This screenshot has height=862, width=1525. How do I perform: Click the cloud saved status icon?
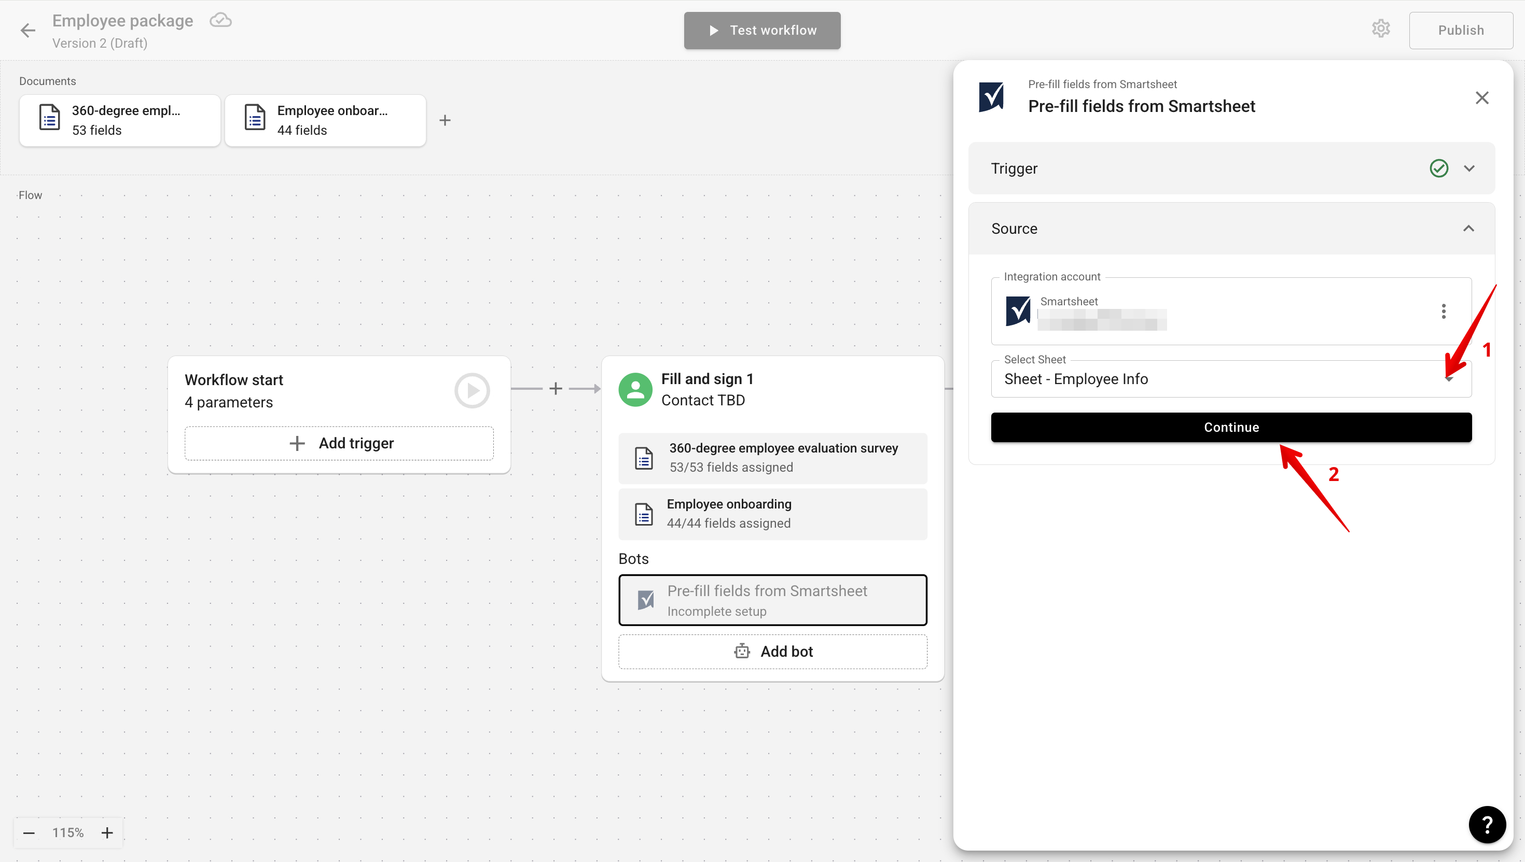(x=220, y=21)
